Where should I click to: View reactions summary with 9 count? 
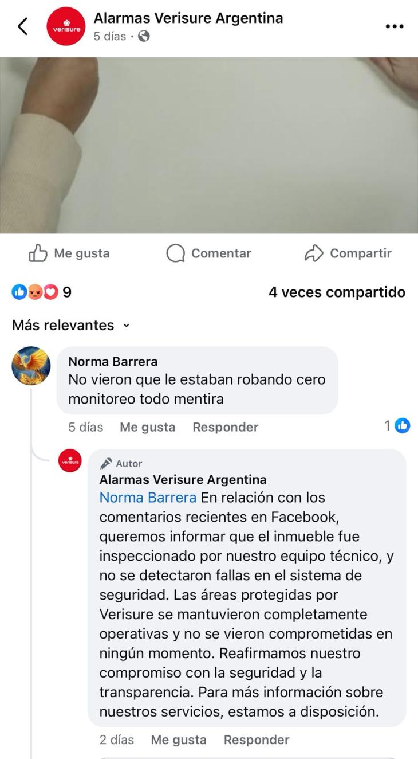42,292
